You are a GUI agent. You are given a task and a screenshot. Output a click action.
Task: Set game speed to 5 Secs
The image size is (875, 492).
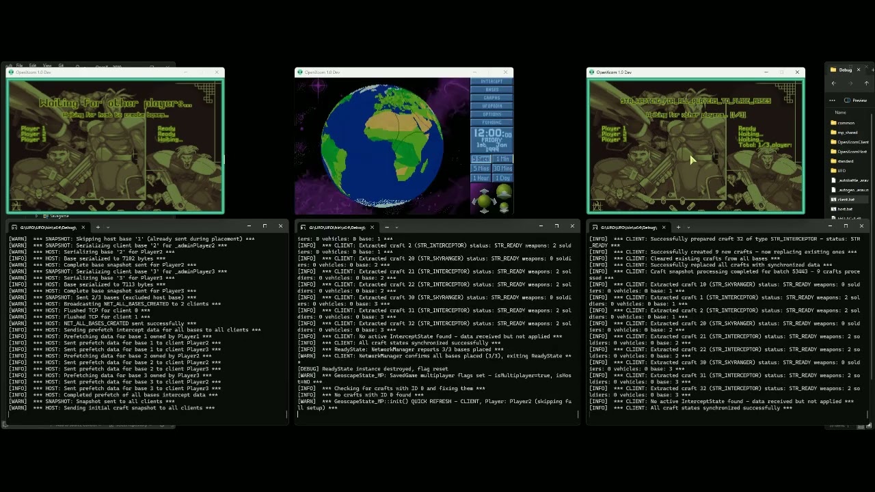pos(481,159)
